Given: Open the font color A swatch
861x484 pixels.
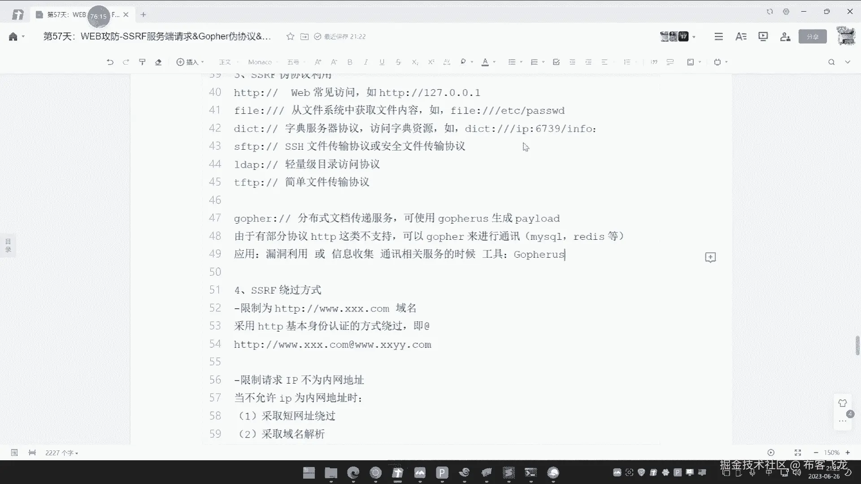Looking at the screenshot, I should (485, 62).
